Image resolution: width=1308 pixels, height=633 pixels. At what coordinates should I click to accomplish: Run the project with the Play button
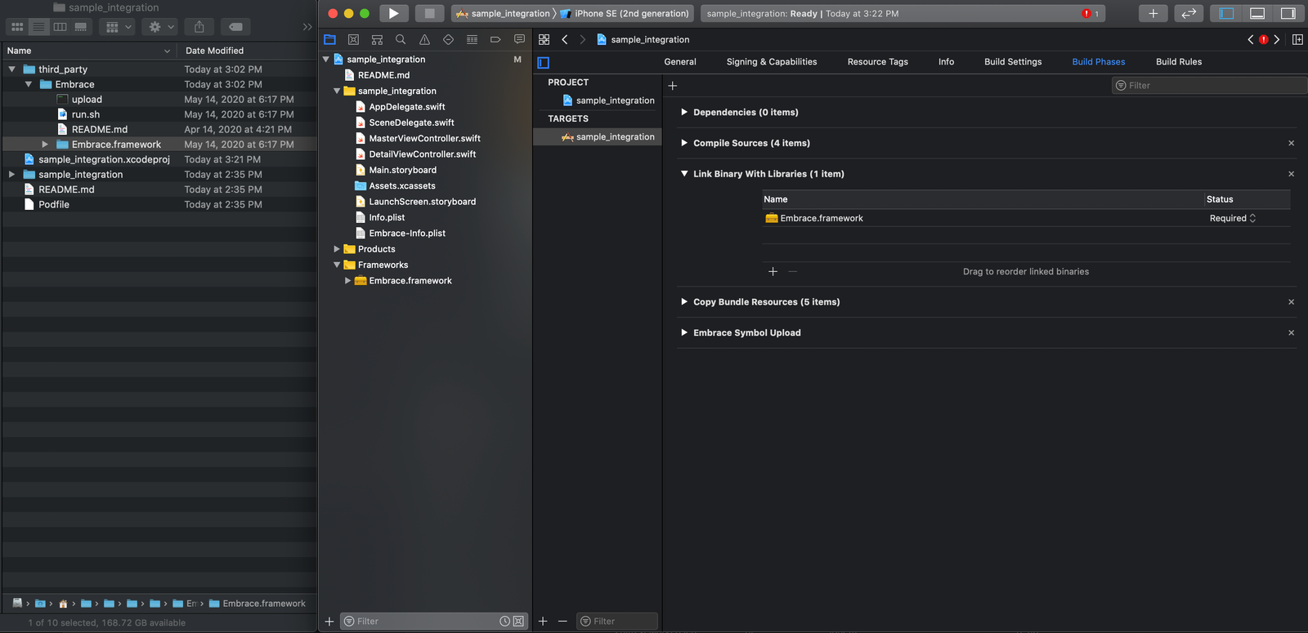(393, 13)
